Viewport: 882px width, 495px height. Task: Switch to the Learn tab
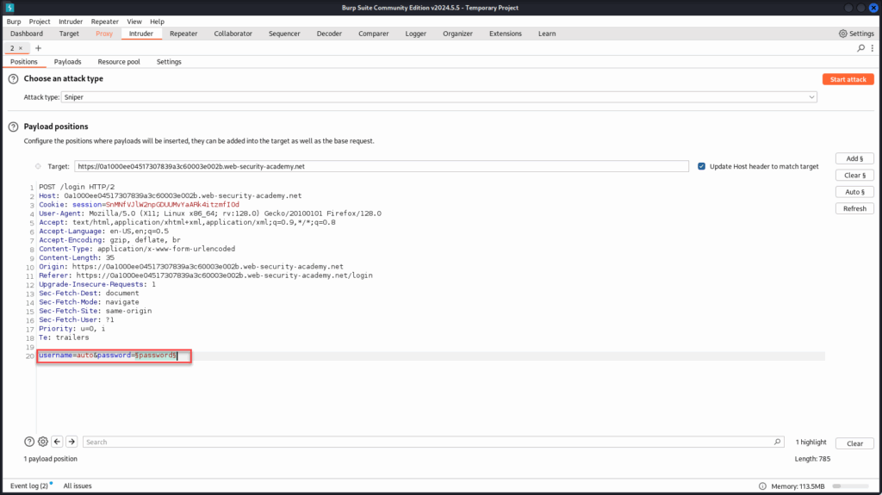click(547, 34)
